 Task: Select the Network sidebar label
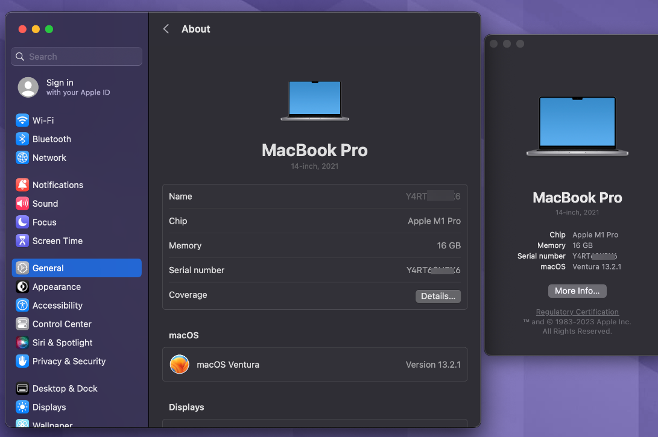pos(49,158)
